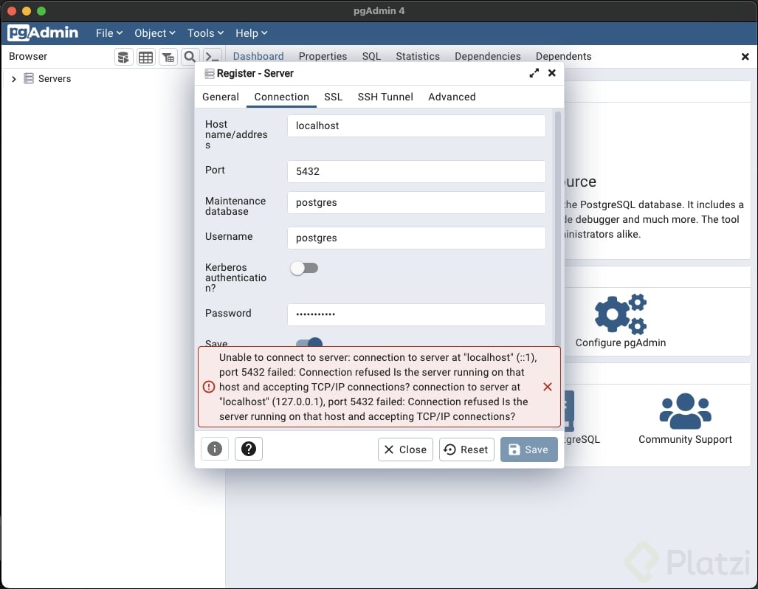
Task: Expand the Servers tree node arrow
Action: tap(13, 79)
